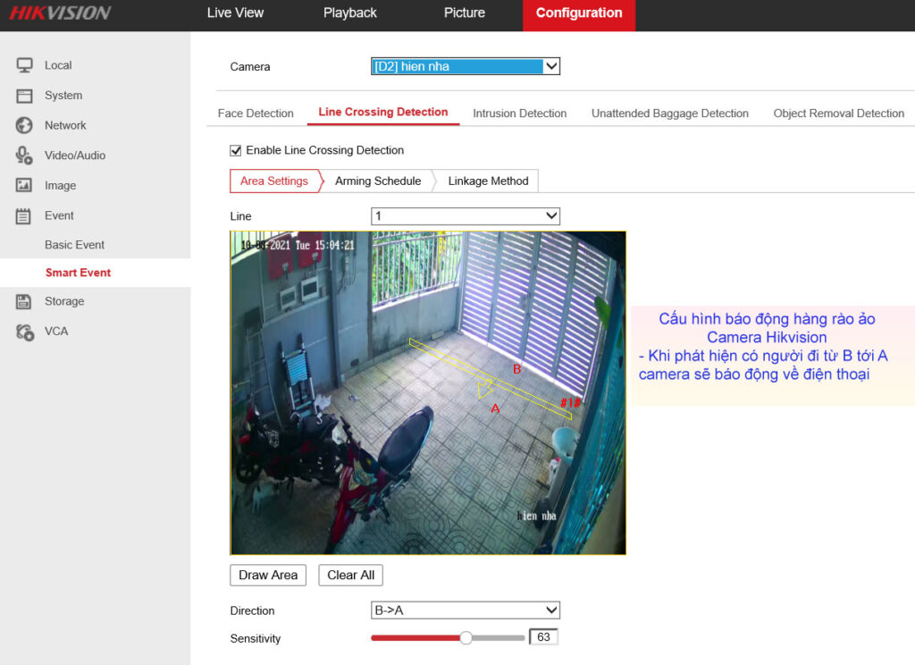Switch to Intrusion Detection tab

coord(519,114)
